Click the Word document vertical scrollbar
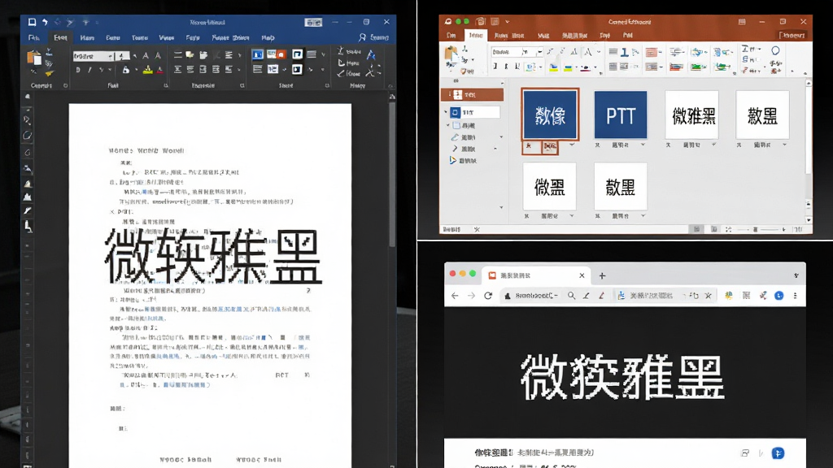 (x=392, y=175)
